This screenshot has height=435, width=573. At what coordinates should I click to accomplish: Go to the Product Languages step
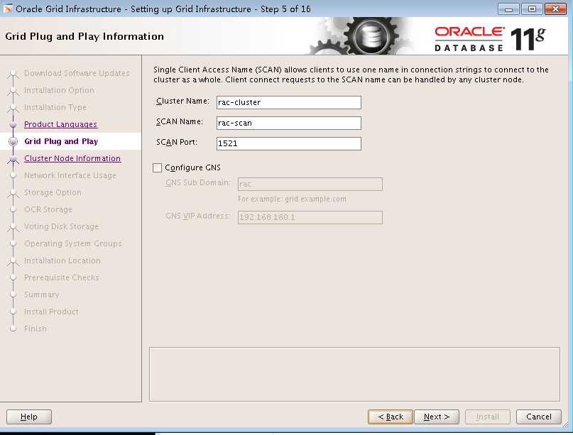tap(60, 124)
